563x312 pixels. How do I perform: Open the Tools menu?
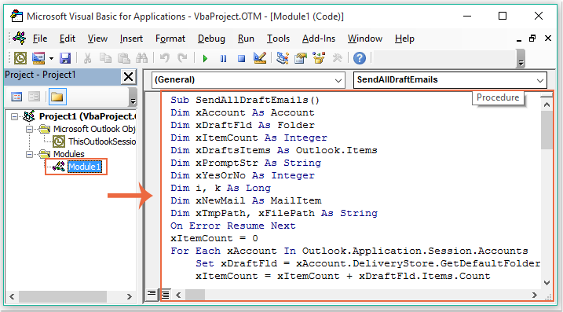pyautogui.click(x=278, y=39)
